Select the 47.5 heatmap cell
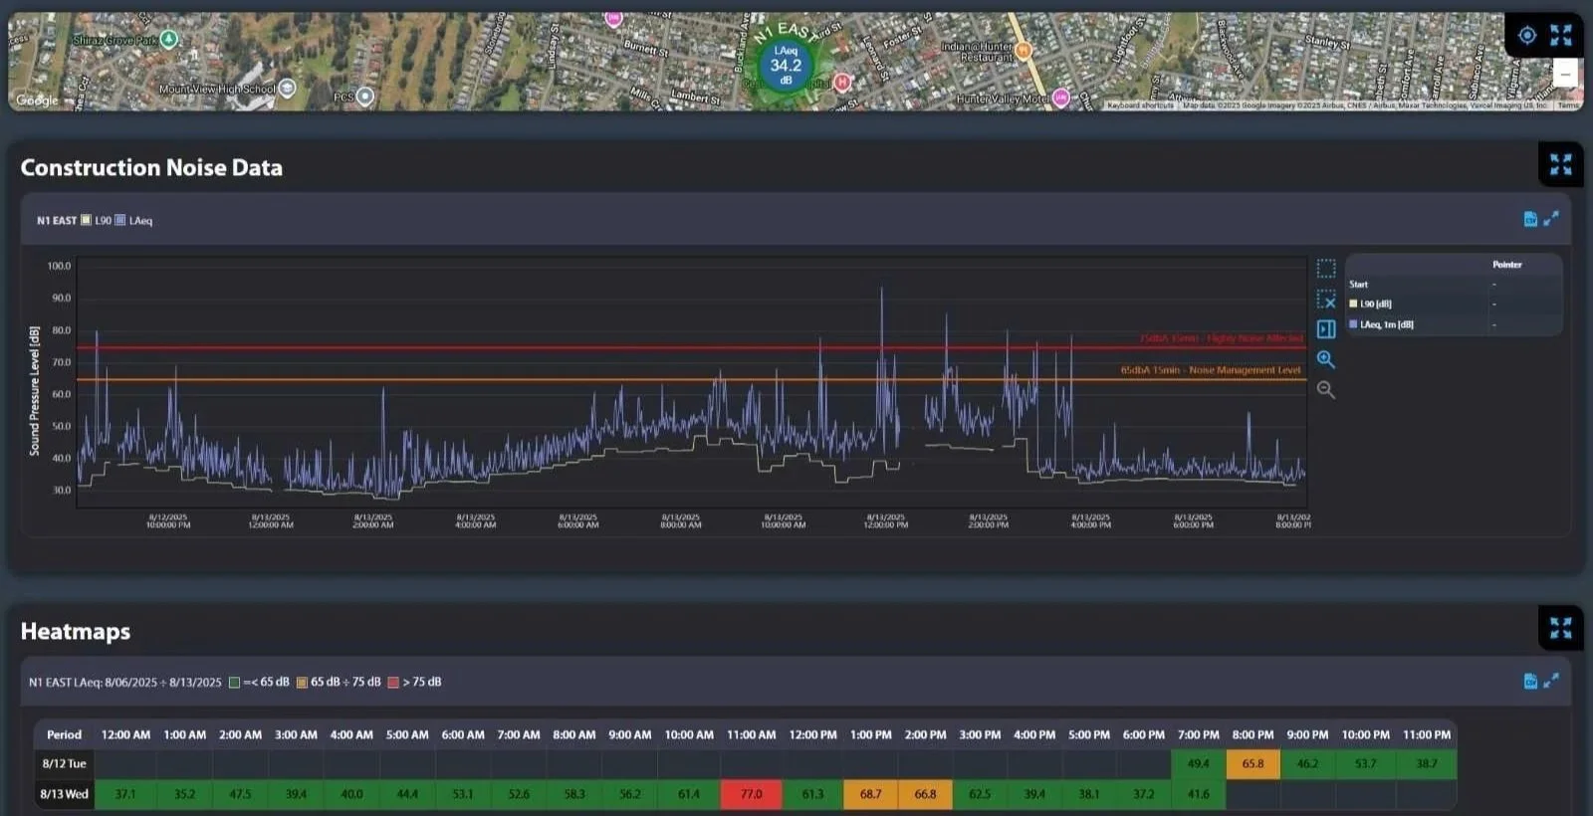 coord(240,794)
